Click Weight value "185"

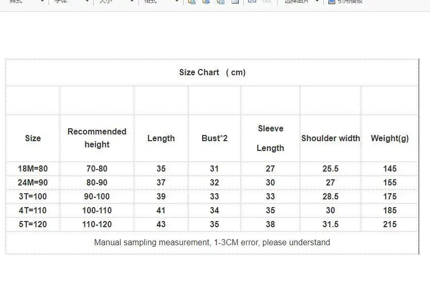[390, 210]
